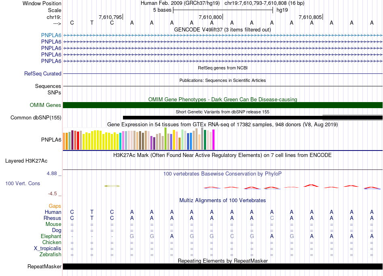Click the OMIM Genes dark green bar
Image resolution: width=383 pixels, height=276 pixels.
[223, 105]
